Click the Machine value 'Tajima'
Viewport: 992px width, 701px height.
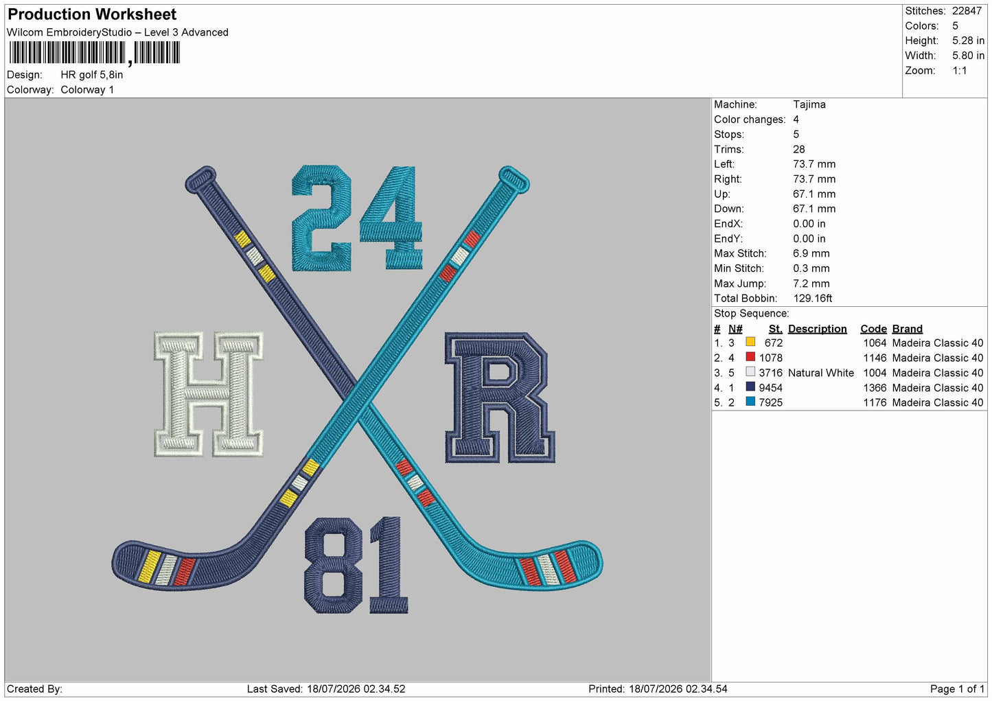pyautogui.click(x=809, y=104)
